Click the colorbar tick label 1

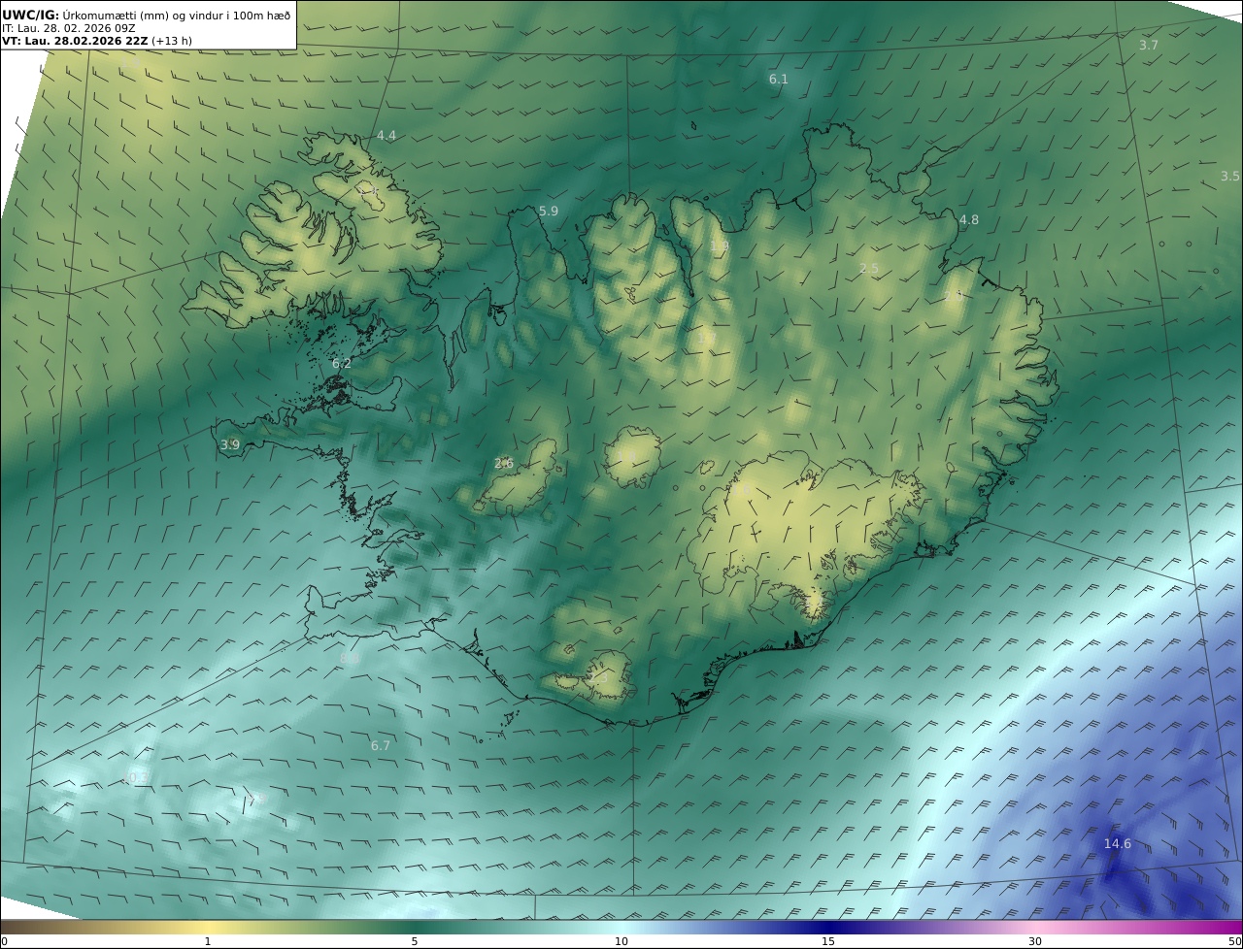(x=208, y=941)
